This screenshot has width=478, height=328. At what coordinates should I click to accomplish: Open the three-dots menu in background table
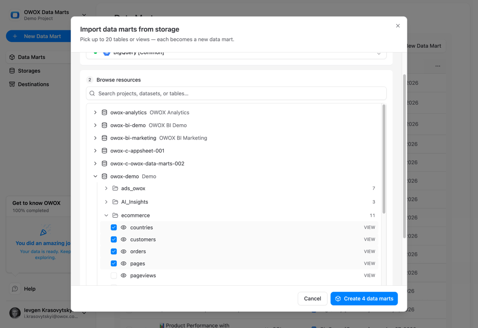click(x=438, y=66)
